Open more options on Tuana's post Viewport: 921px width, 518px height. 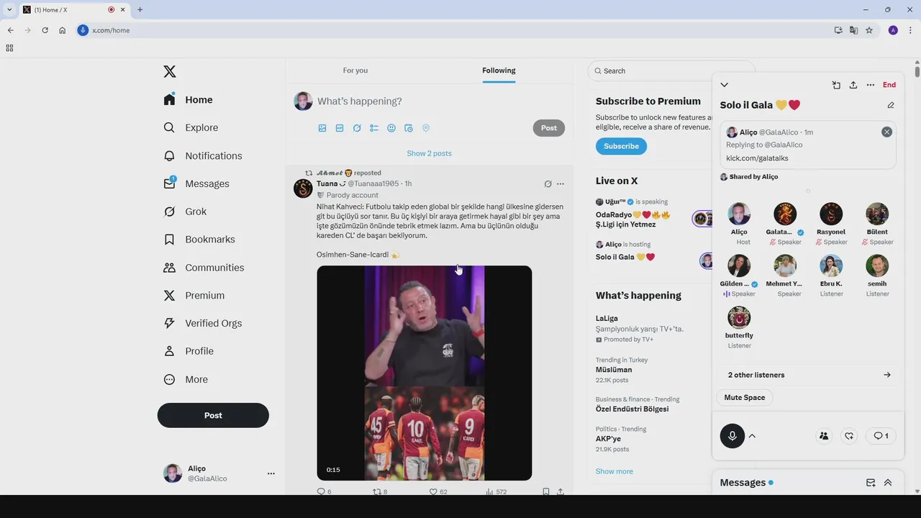tap(561, 184)
